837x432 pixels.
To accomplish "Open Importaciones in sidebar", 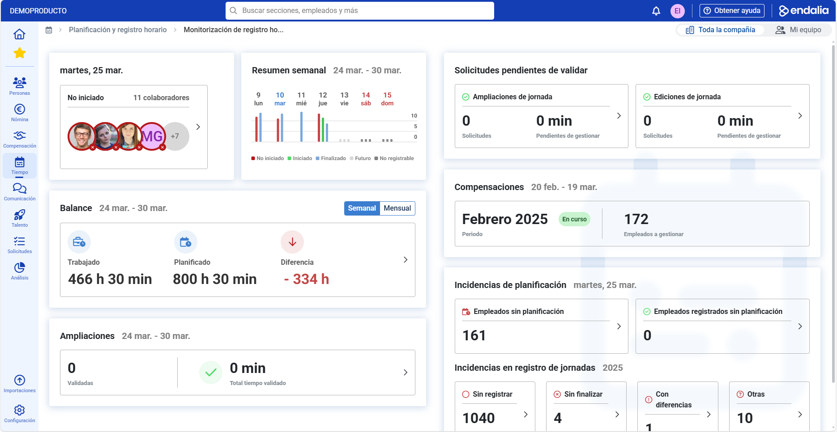I will click(x=19, y=384).
